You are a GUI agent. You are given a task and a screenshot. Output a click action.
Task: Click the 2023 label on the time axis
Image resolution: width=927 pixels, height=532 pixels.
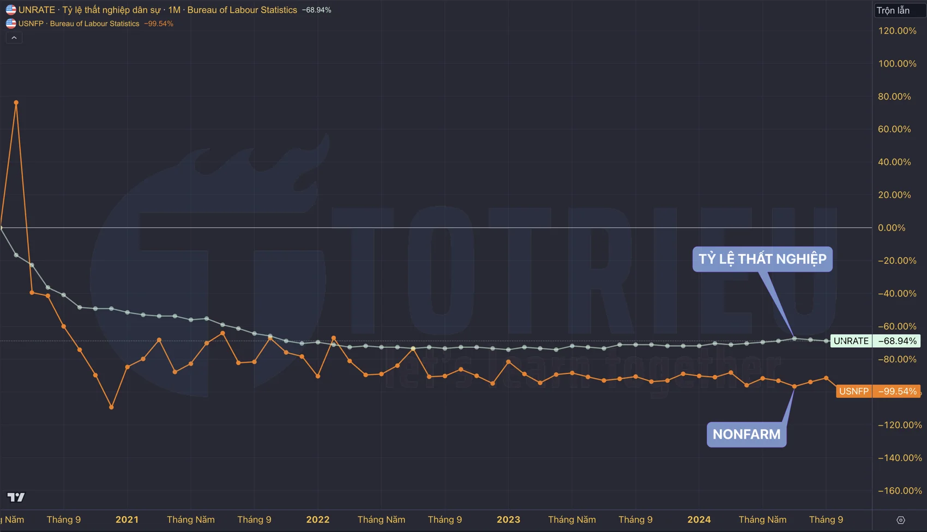[x=508, y=519]
